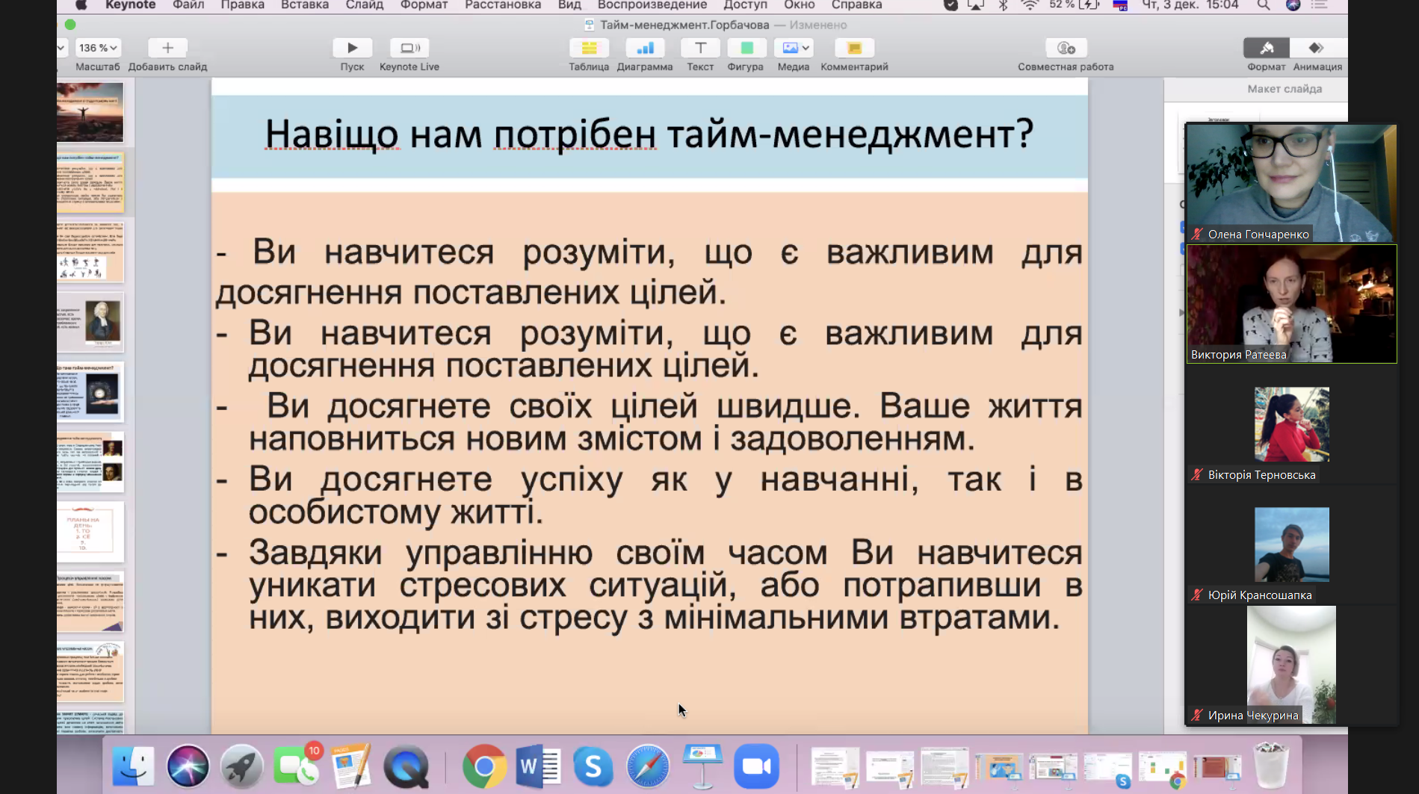The width and height of the screenshot is (1419, 794).
Task: Open Safari from the Dock
Action: [x=648, y=766]
